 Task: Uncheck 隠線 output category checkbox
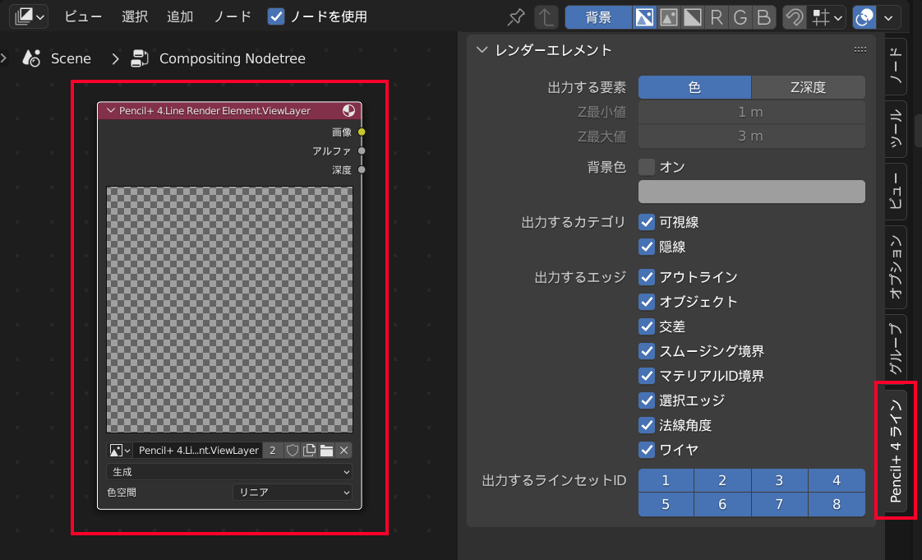[x=647, y=247]
